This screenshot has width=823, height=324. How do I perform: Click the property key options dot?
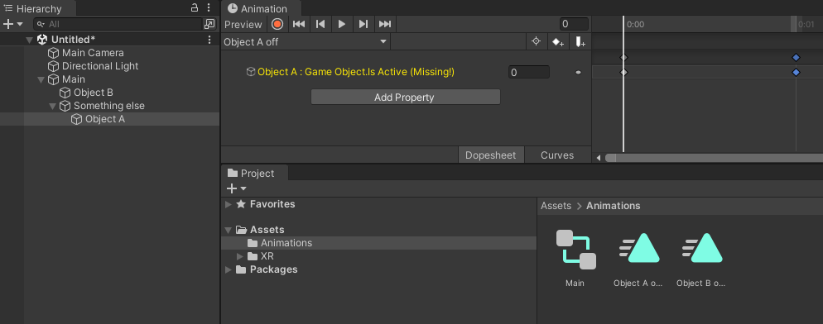[x=579, y=73]
